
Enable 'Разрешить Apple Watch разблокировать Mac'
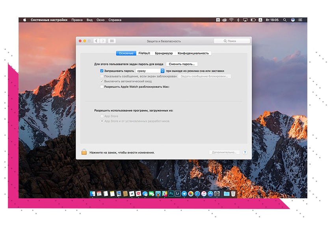102,86
